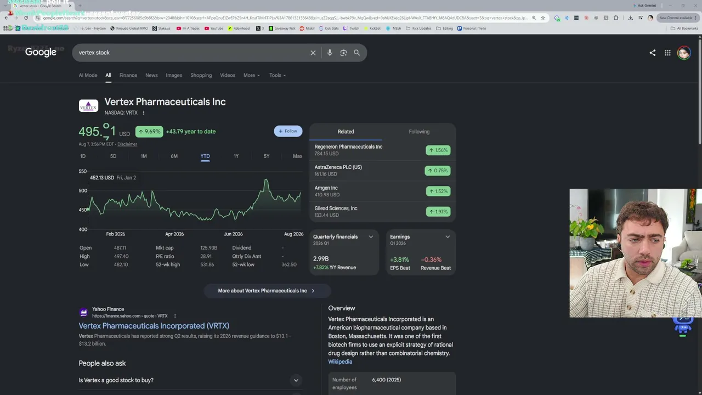Click the Vertex company logo thumbnail
This screenshot has width=702, height=395.
tap(88, 106)
